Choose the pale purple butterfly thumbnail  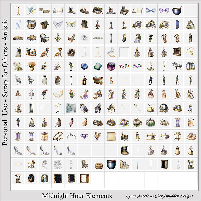coord(58,24)
